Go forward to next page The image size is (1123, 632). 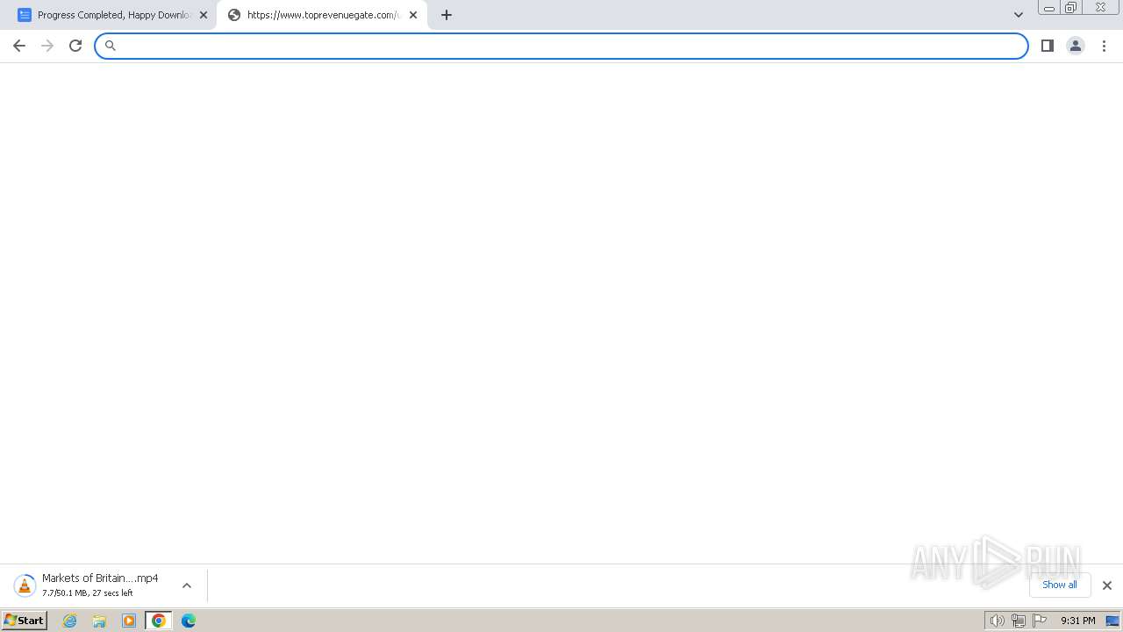pos(47,46)
